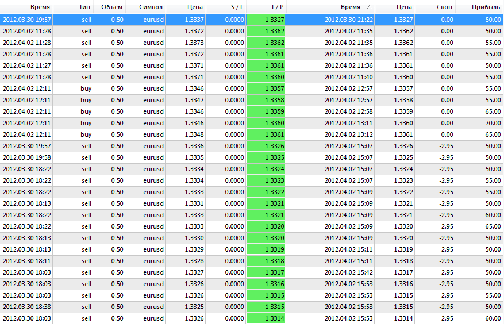This screenshot has width=504, height=324.
Task: Click the green T/P cell 1.3316
Action: (266, 284)
